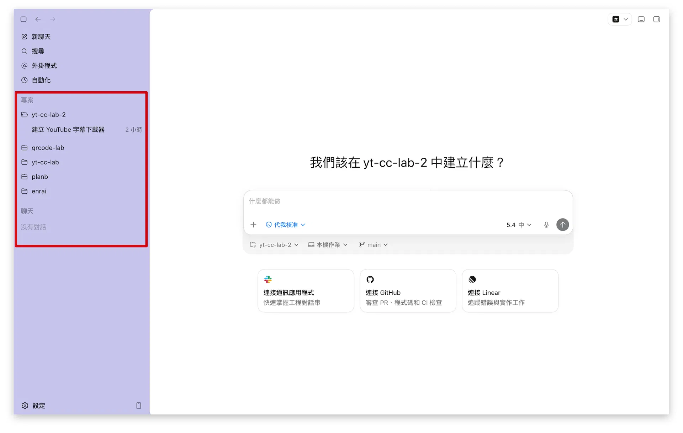
Task: Click the Slack logo icon
Action: (268, 280)
